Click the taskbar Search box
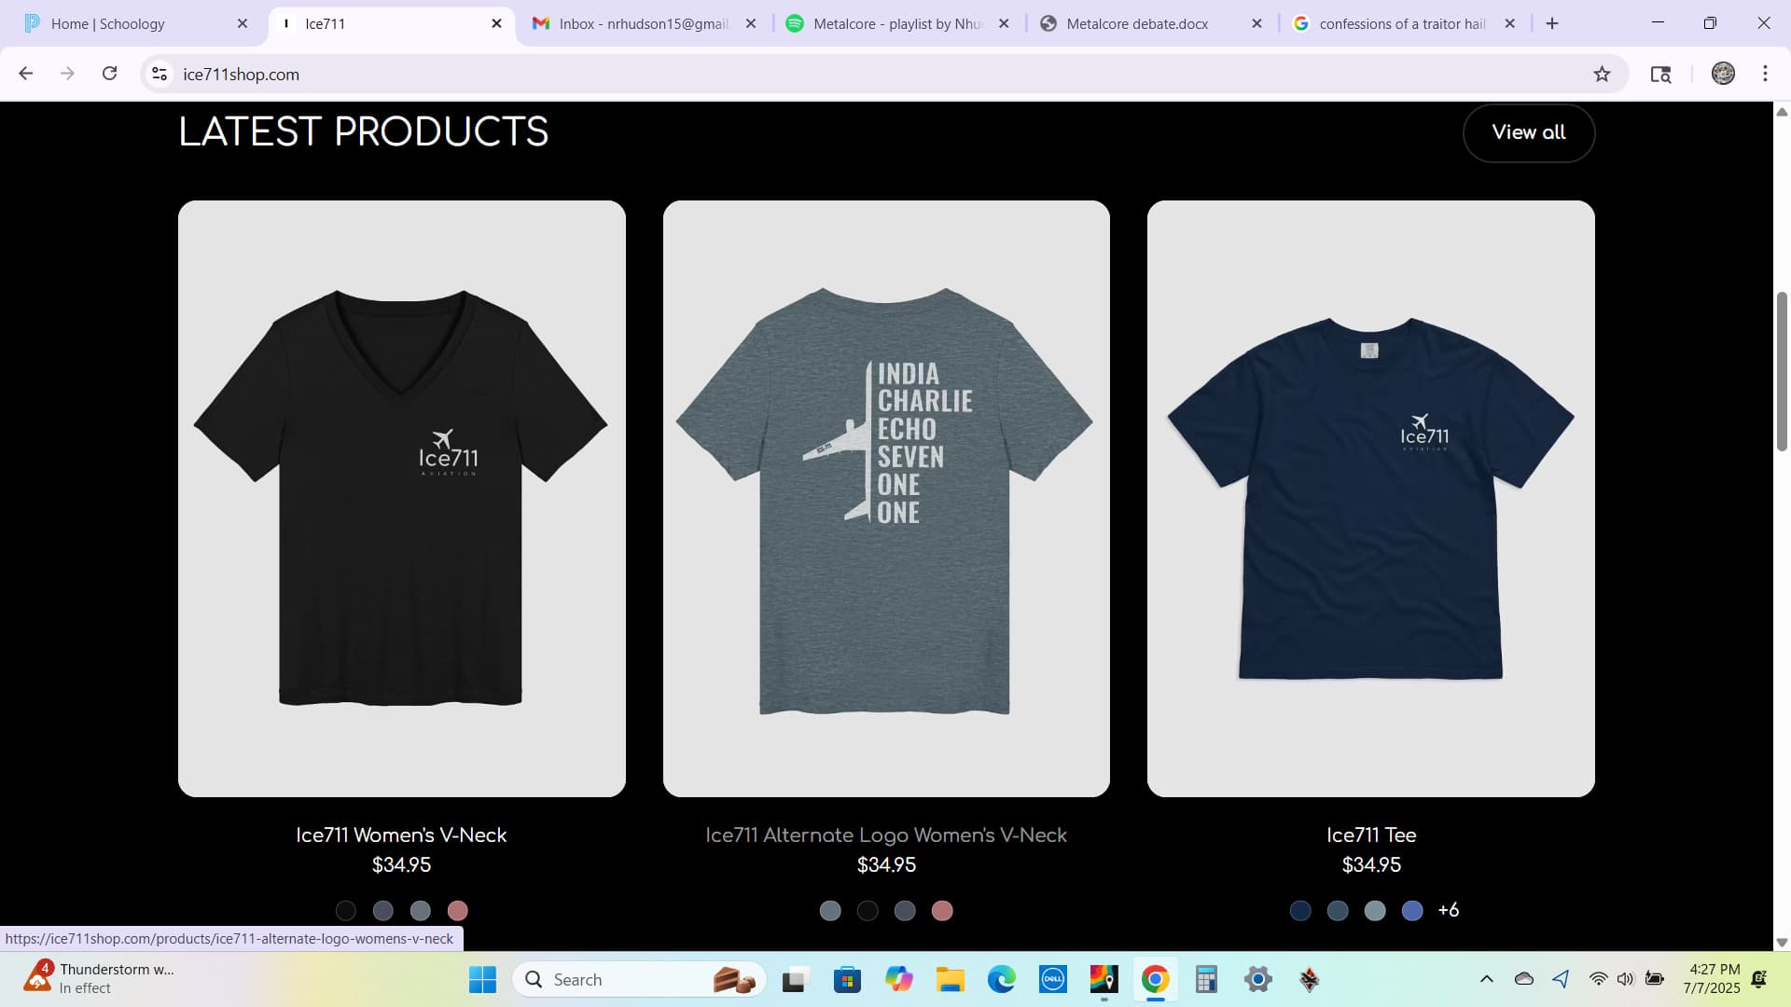 coord(639,979)
